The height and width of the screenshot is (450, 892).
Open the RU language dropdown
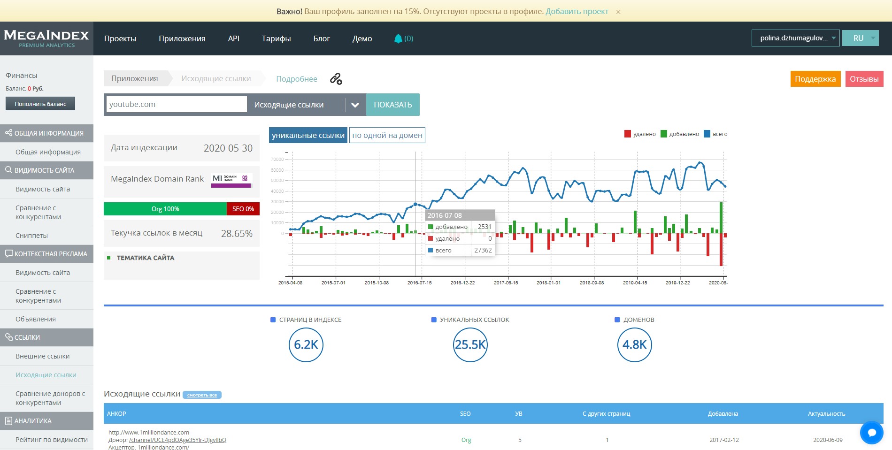[x=860, y=38]
